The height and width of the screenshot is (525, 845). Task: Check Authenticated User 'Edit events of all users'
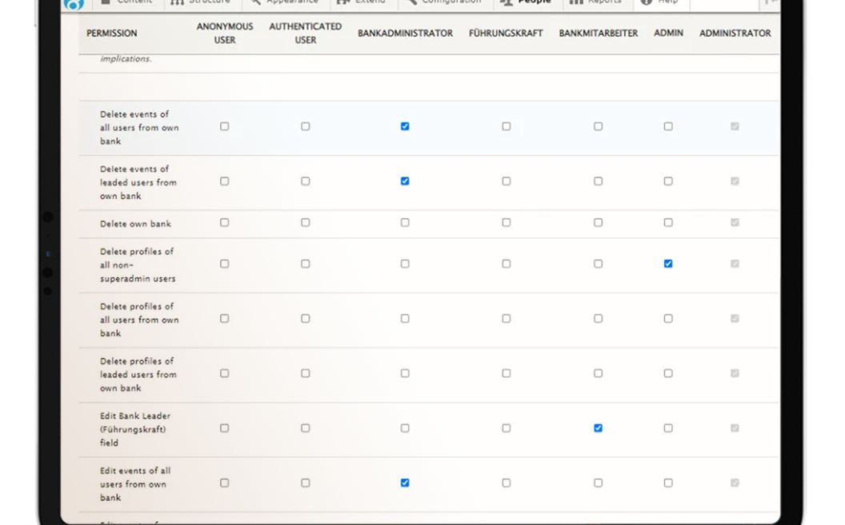305,482
